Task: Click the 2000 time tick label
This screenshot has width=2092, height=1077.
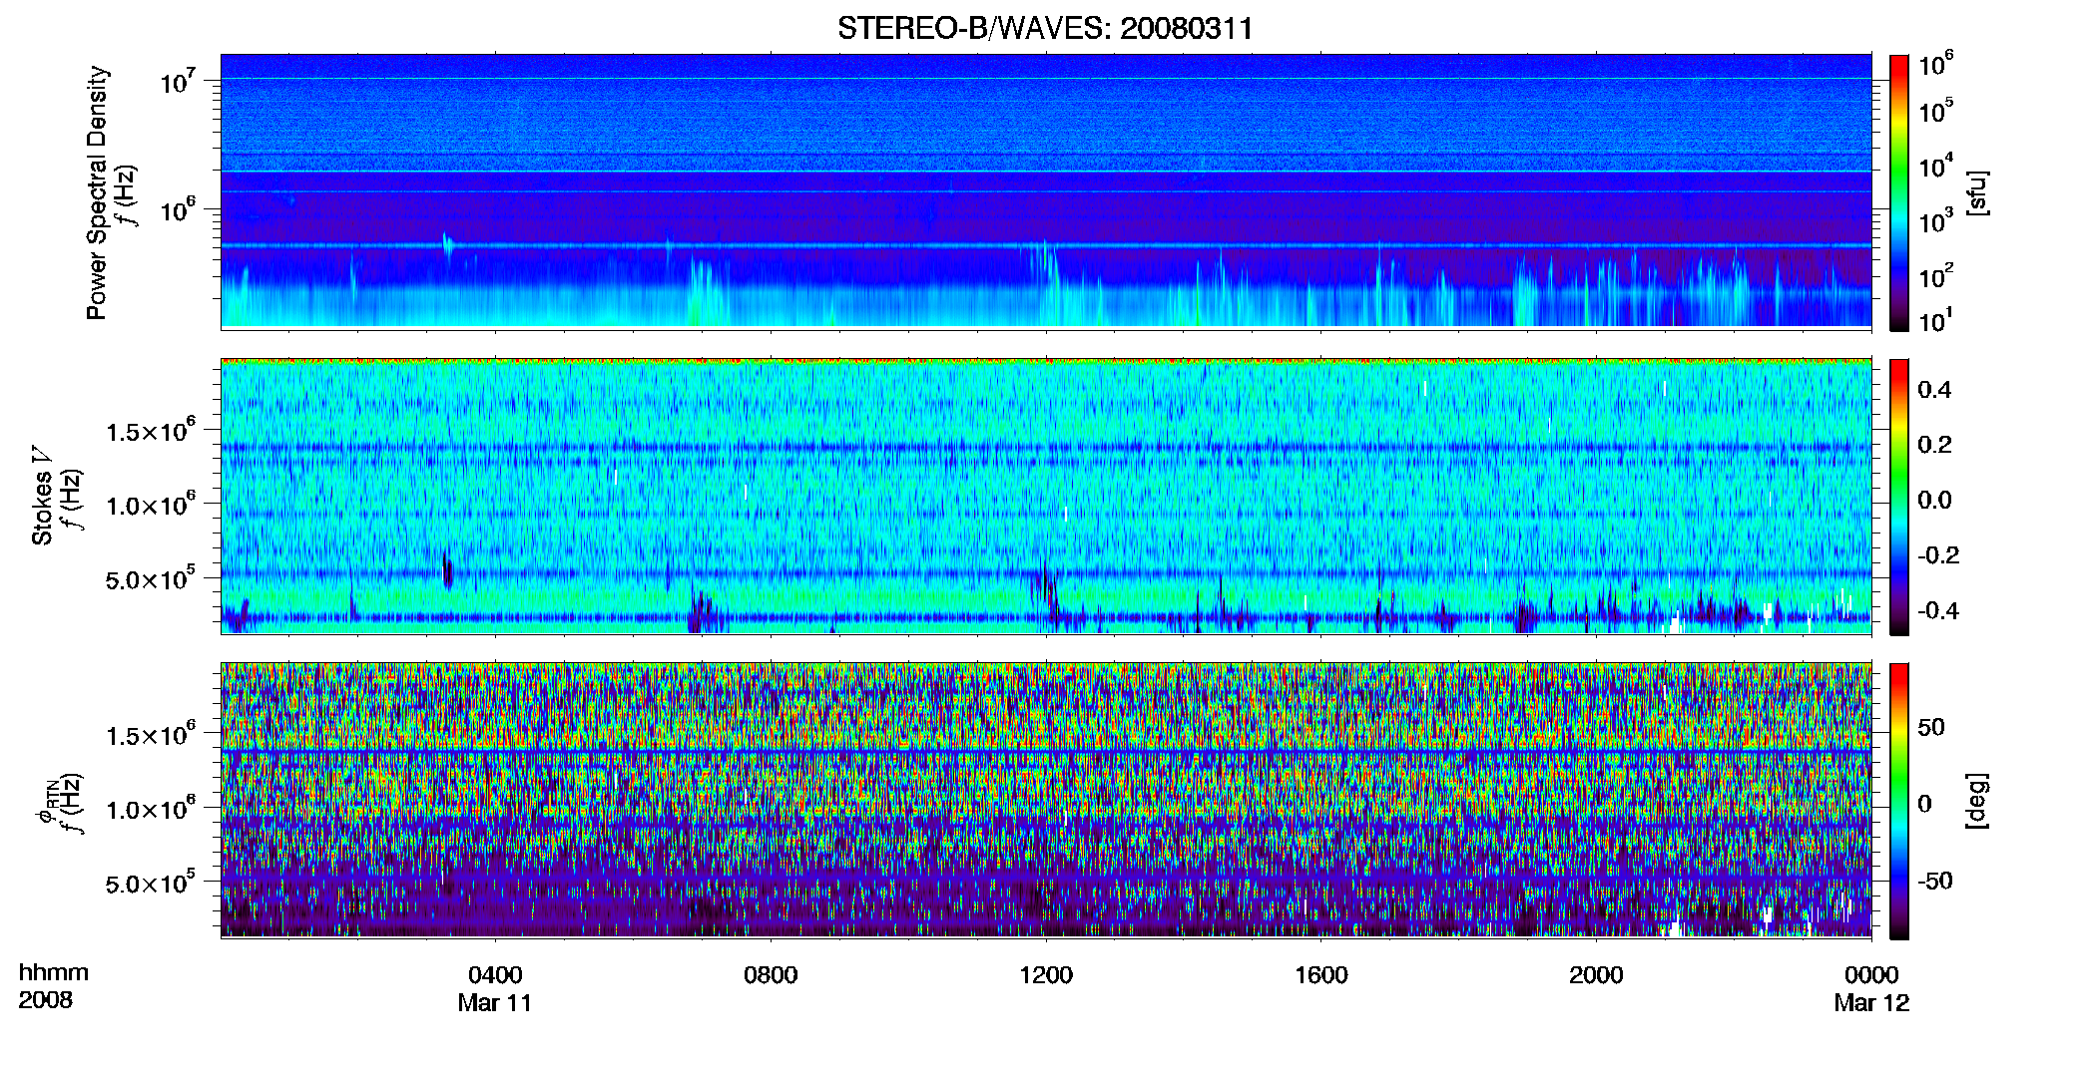Action: [1596, 974]
